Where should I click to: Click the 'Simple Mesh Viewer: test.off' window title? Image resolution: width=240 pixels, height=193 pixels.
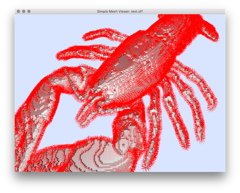tap(120, 11)
